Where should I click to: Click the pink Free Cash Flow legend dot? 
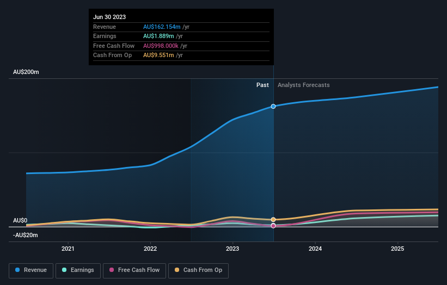tap(112, 270)
